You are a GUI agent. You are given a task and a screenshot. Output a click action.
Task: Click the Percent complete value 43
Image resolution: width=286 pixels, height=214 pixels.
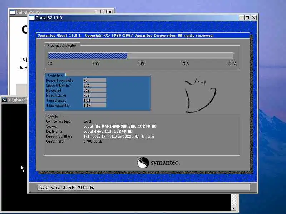(95, 80)
